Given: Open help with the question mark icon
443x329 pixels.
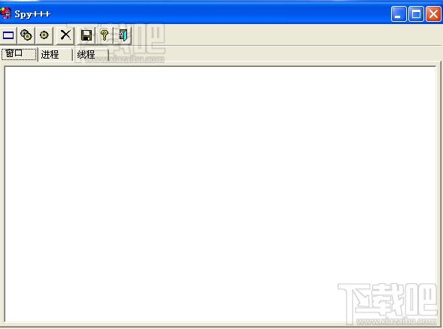Looking at the screenshot, I should click(x=105, y=35).
